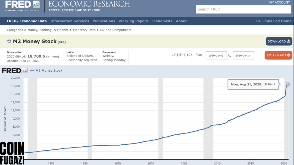
Task: Click the observation value 18,700.6
Action: point(36,56)
